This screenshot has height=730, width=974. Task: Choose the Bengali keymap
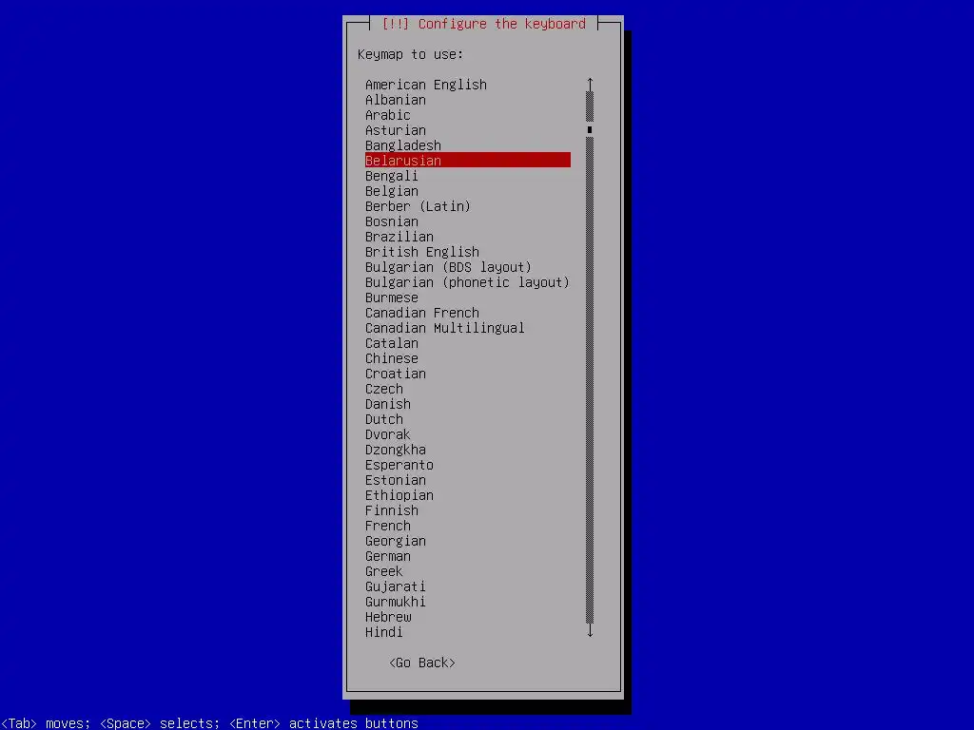pos(468,176)
